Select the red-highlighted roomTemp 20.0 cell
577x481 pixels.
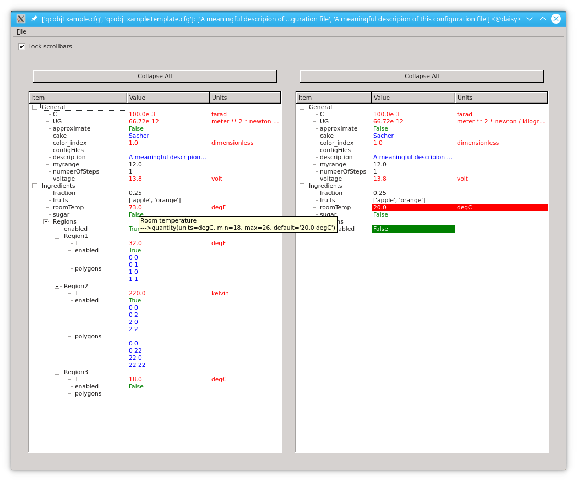click(413, 207)
